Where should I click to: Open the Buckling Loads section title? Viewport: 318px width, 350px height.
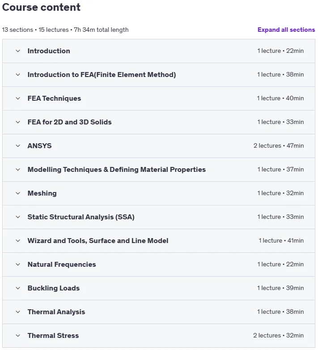pyautogui.click(x=54, y=288)
